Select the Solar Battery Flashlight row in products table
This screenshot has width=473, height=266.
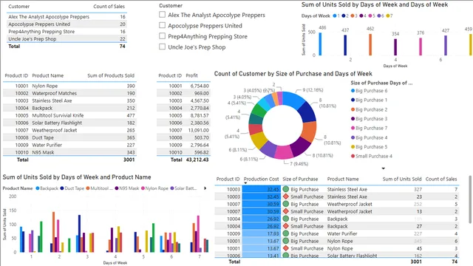pos(69,123)
